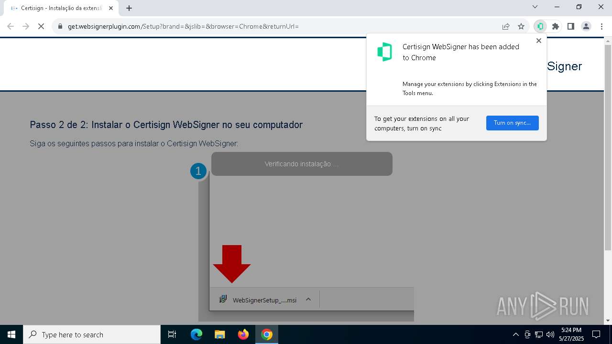Close the Certisign tab
The height and width of the screenshot is (344, 612).
coord(111,8)
